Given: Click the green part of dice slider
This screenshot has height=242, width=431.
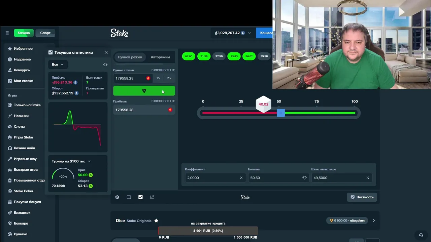Looking at the screenshot, I should pyautogui.click(x=320, y=113).
